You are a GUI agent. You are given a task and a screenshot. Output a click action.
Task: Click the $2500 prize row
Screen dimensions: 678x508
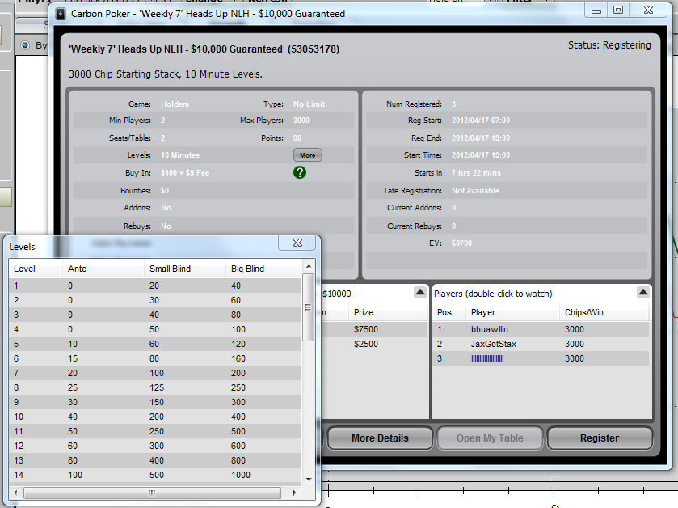375,344
